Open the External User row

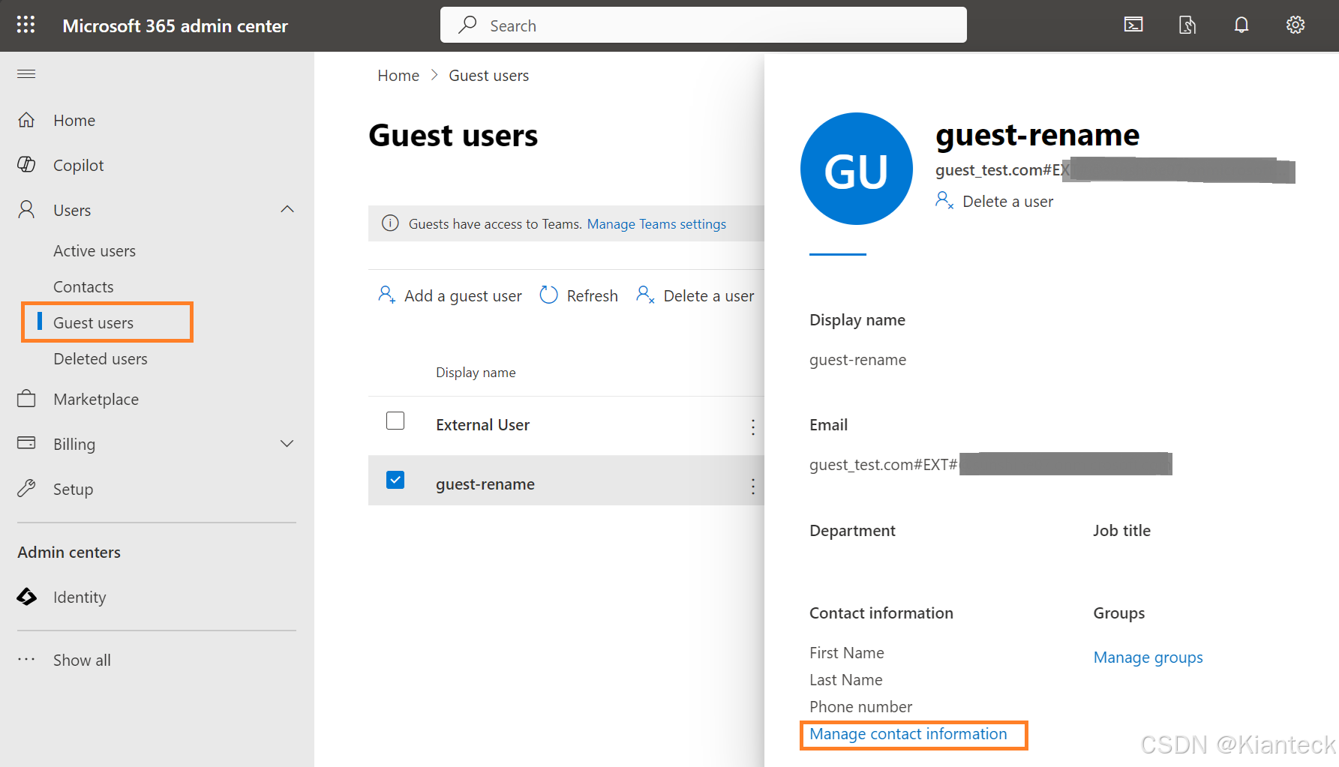[482, 425]
